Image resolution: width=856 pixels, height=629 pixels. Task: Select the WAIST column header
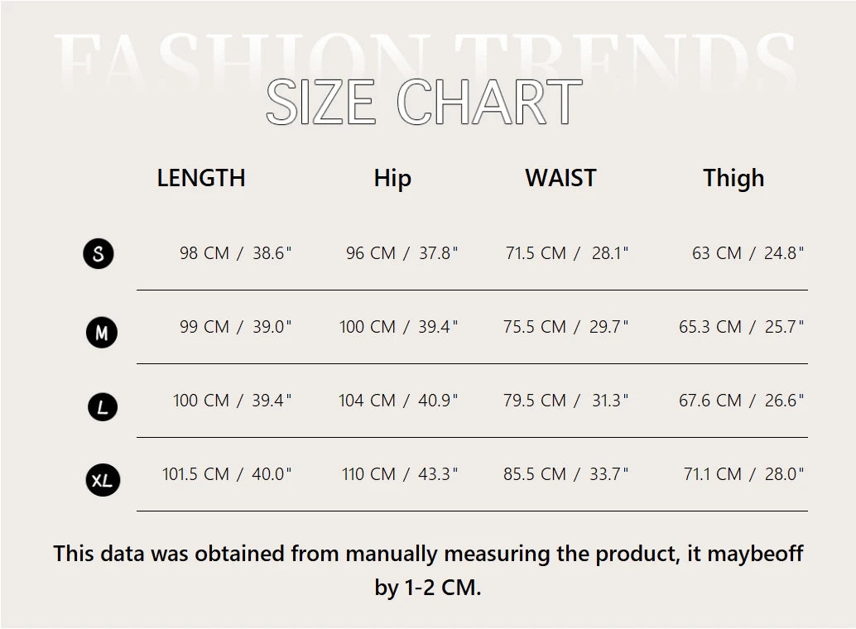(x=560, y=178)
